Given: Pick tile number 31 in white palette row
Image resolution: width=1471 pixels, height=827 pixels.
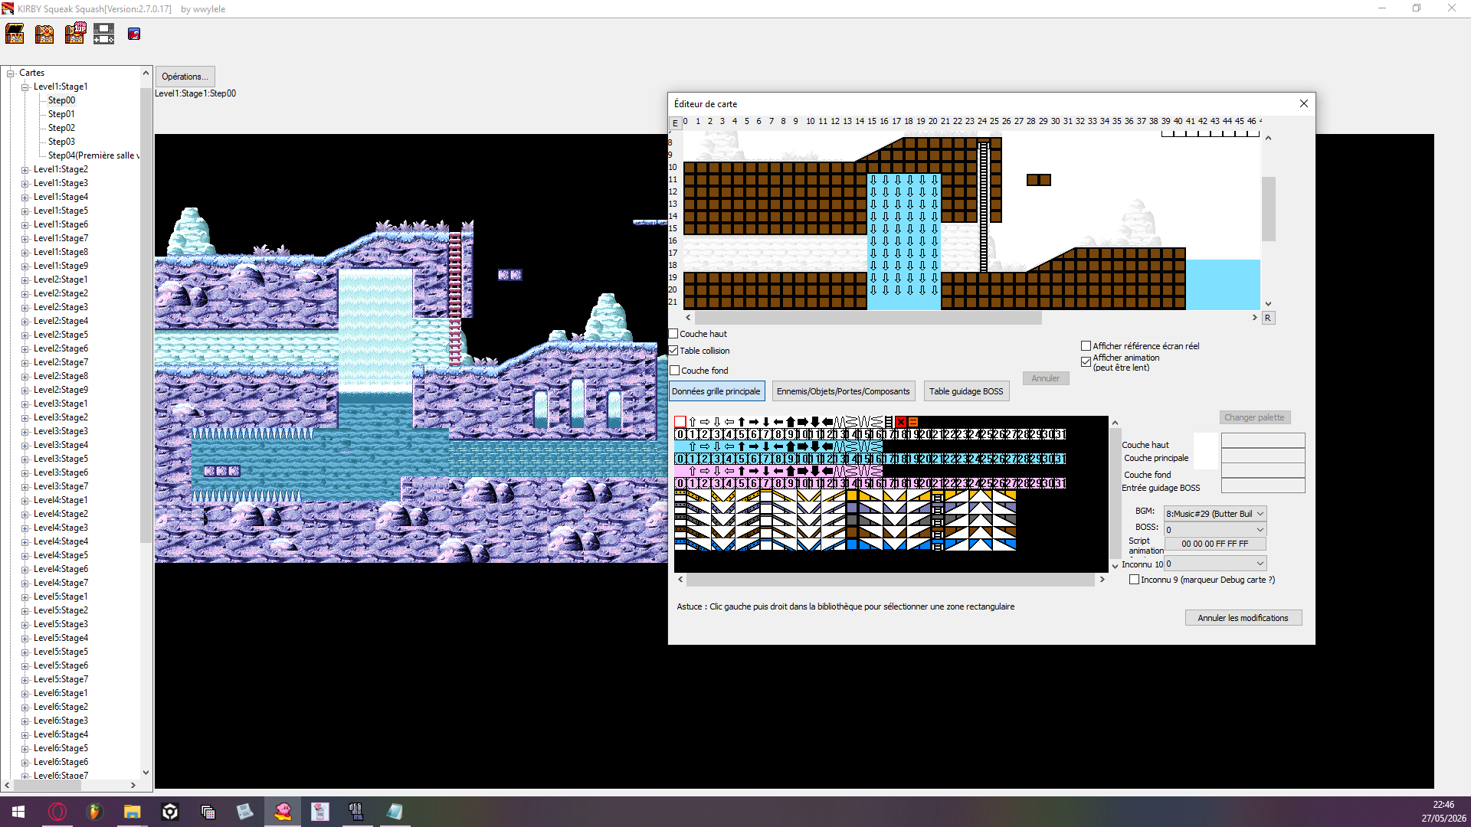Looking at the screenshot, I should click(1060, 434).
